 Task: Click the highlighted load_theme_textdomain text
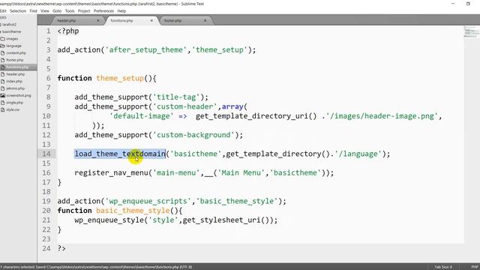point(120,154)
